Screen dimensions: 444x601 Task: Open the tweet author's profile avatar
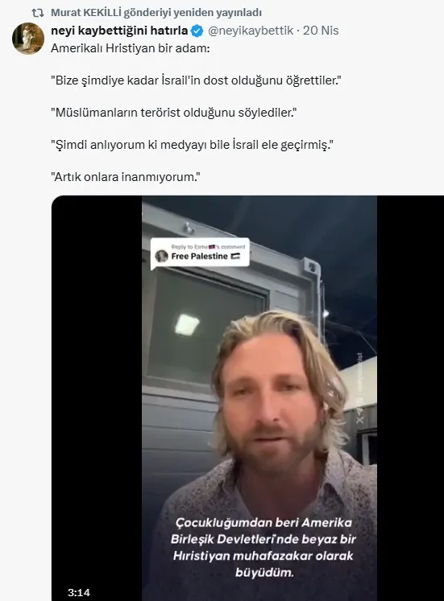28,39
